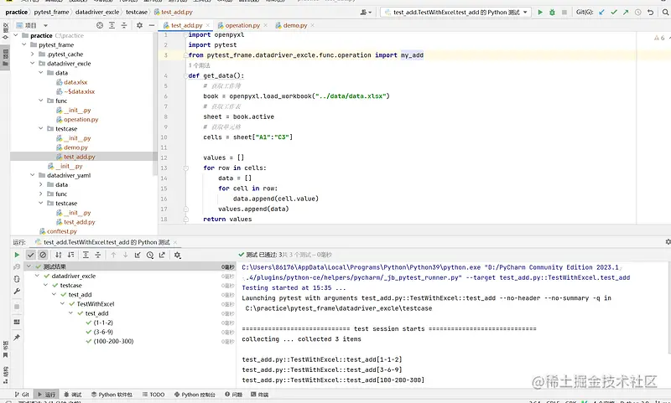Click the Git push arrow icon
The image size is (671, 403).
(x=626, y=13)
